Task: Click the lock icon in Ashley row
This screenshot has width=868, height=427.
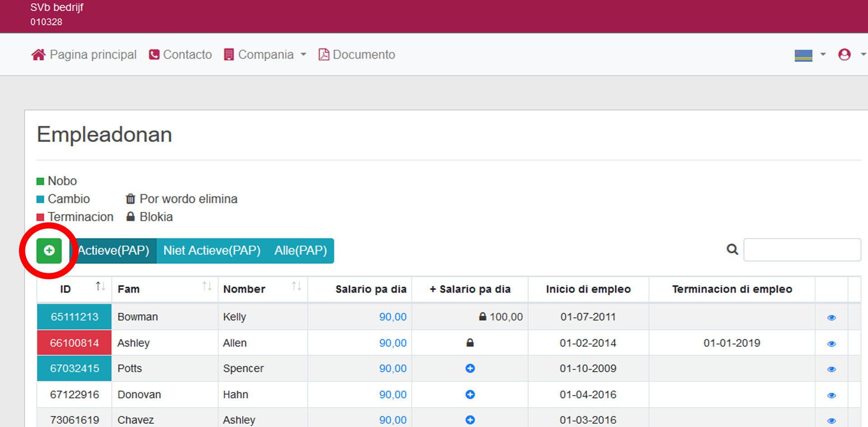Action: 470,343
